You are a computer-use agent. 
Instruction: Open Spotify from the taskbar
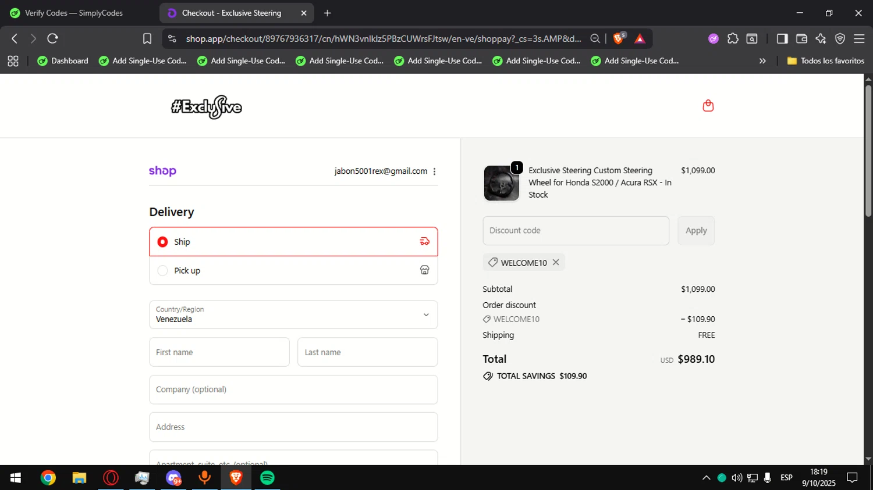(267, 478)
